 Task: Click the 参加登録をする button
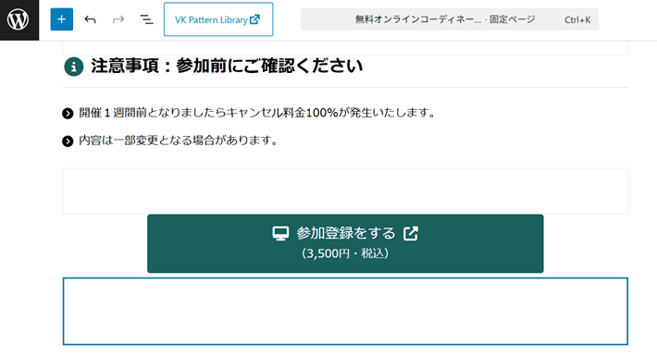(x=345, y=243)
